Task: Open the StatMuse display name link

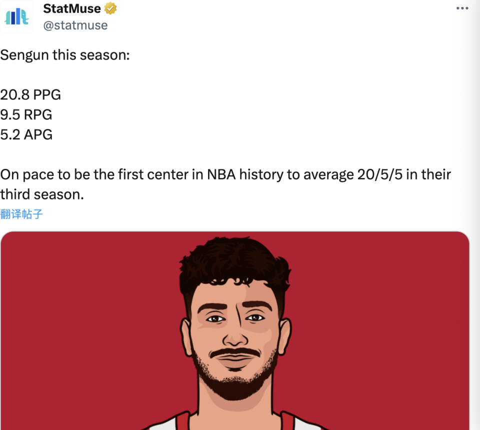Action: tap(72, 8)
